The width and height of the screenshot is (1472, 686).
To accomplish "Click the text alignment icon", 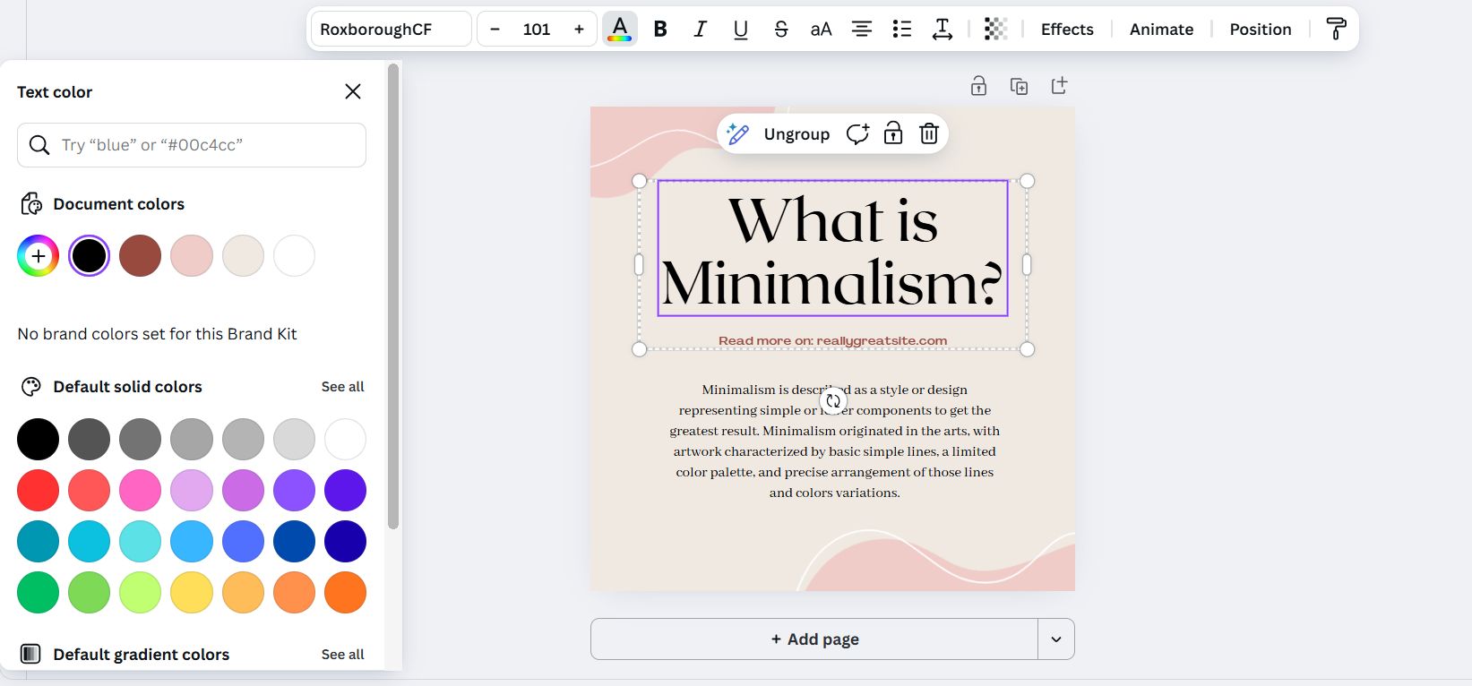I will 862,30.
